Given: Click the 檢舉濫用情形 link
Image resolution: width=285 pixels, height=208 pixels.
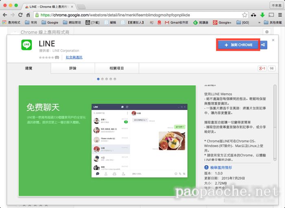Looking at the screenshot, I should [x=221, y=167].
